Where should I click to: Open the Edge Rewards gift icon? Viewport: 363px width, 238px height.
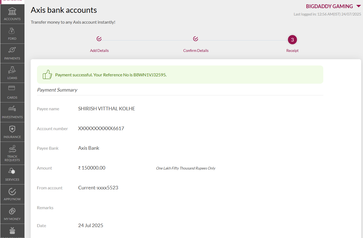(12, 231)
